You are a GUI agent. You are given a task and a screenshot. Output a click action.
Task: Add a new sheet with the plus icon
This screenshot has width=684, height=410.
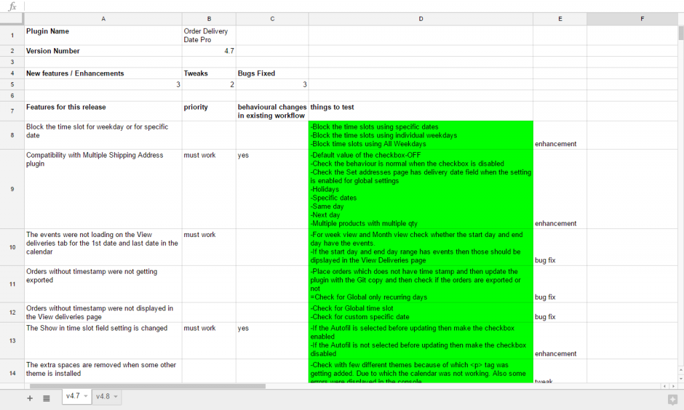click(29, 397)
